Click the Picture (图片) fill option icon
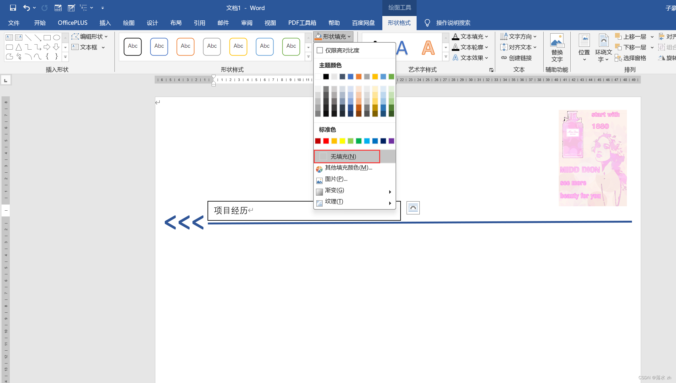676x383 pixels. [319, 181]
